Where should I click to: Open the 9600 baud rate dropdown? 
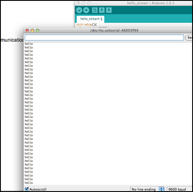(179, 189)
